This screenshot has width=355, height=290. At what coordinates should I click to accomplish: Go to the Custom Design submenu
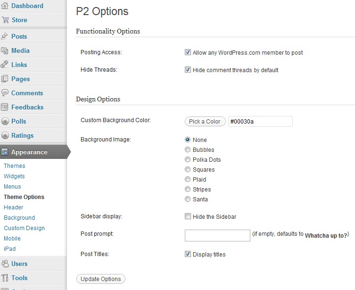[24, 228]
